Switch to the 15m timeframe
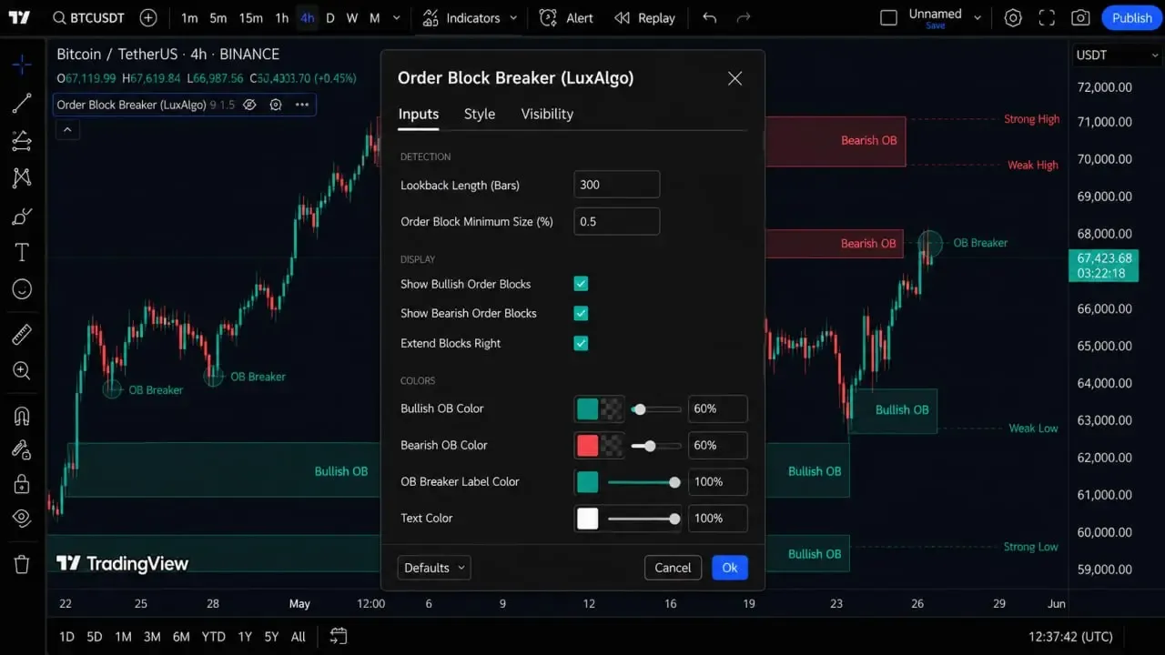This screenshot has height=655, width=1165. pos(250,18)
